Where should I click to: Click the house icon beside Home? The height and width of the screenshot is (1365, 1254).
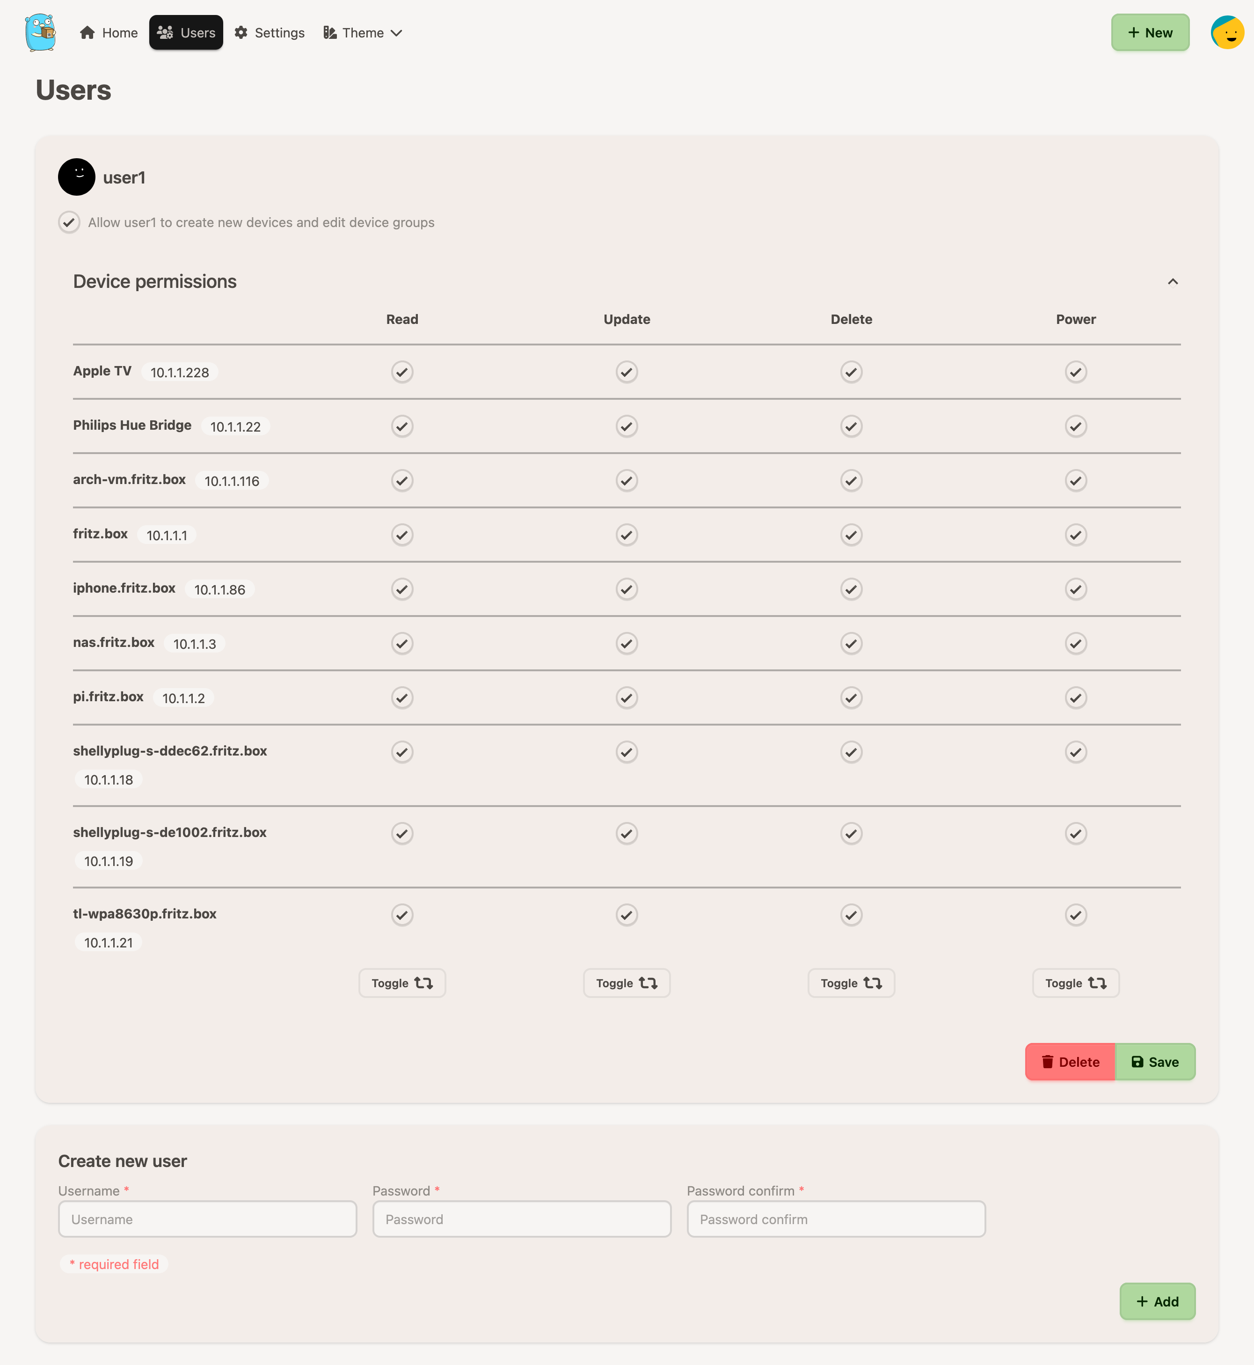pyautogui.click(x=87, y=33)
